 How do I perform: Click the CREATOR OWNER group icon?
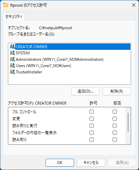coord(13,46)
